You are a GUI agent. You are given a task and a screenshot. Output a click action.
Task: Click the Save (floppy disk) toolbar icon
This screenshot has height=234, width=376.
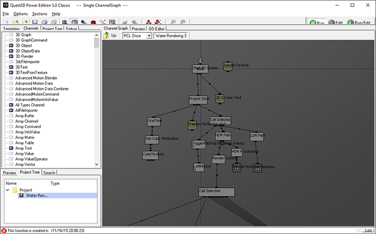[35, 22]
